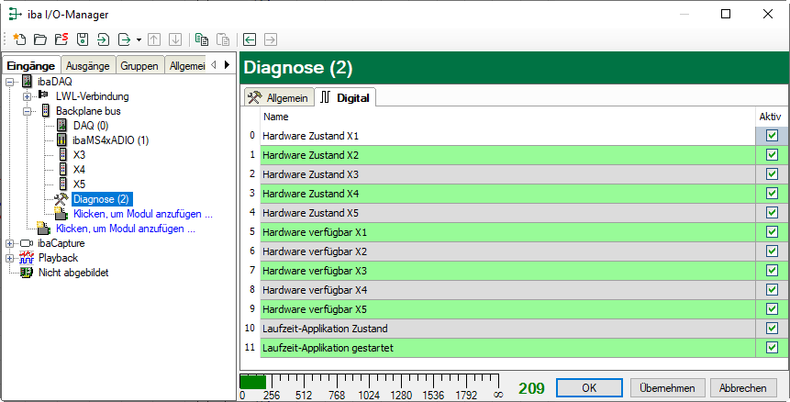Click the ibaCapture camera icon
The width and height of the screenshot is (790, 402).
[x=27, y=243]
